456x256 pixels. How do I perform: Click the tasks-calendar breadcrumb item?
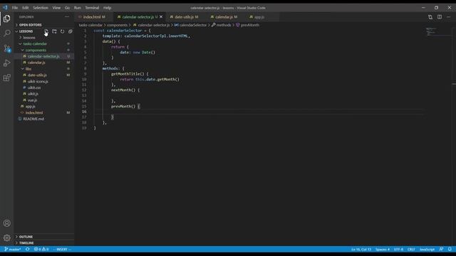tap(90, 26)
